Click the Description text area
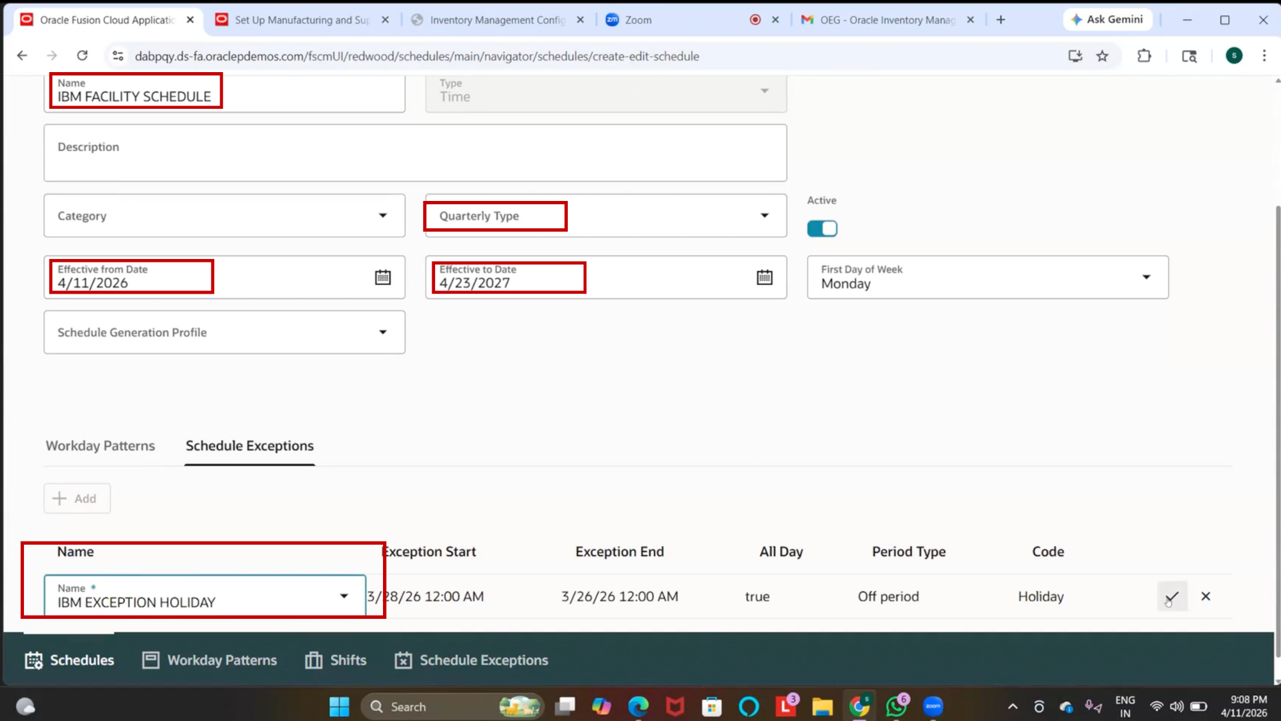 pyautogui.click(x=415, y=153)
